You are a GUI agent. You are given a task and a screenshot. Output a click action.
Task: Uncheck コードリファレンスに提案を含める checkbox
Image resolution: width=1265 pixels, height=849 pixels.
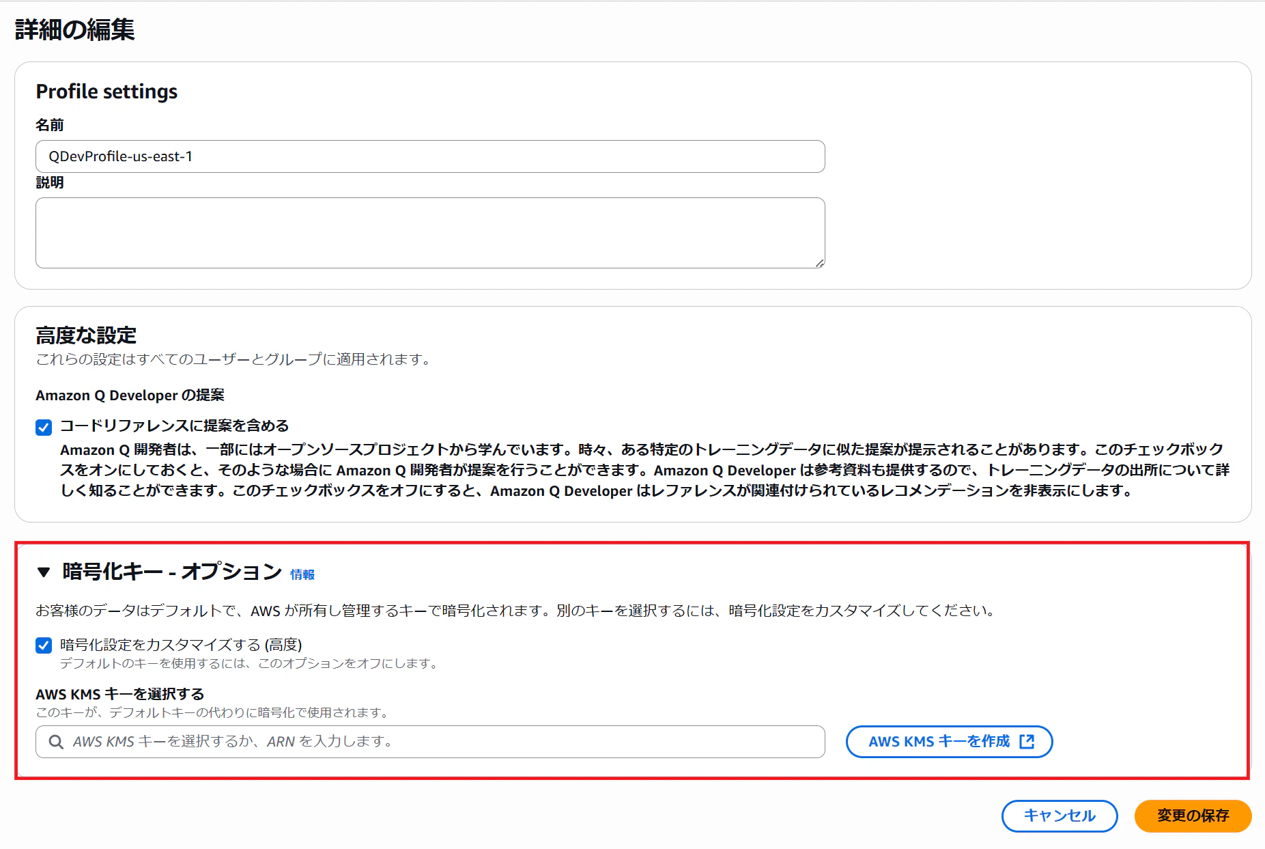pyautogui.click(x=44, y=428)
